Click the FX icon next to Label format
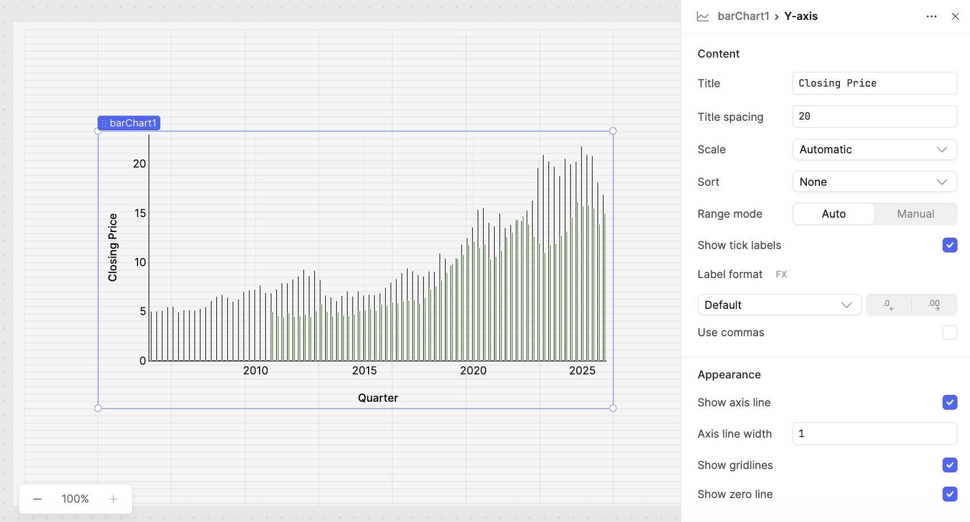 (x=781, y=274)
